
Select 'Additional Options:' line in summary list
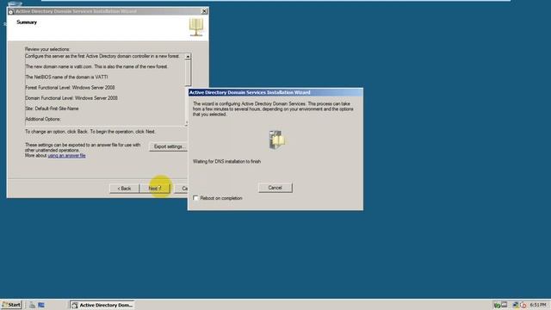click(x=43, y=119)
